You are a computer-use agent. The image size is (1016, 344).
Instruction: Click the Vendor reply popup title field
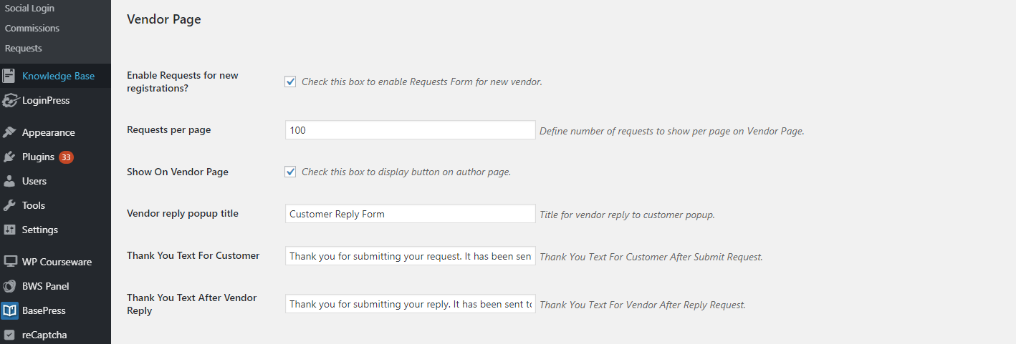pos(410,214)
